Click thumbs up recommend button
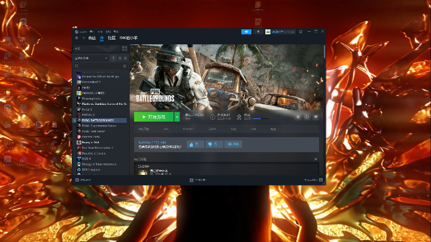The height and width of the screenshot is (242, 431). (195, 144)
